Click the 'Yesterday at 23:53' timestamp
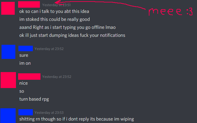Image resolution: width=197 pixels, height=123 pixels. (49, 113)
